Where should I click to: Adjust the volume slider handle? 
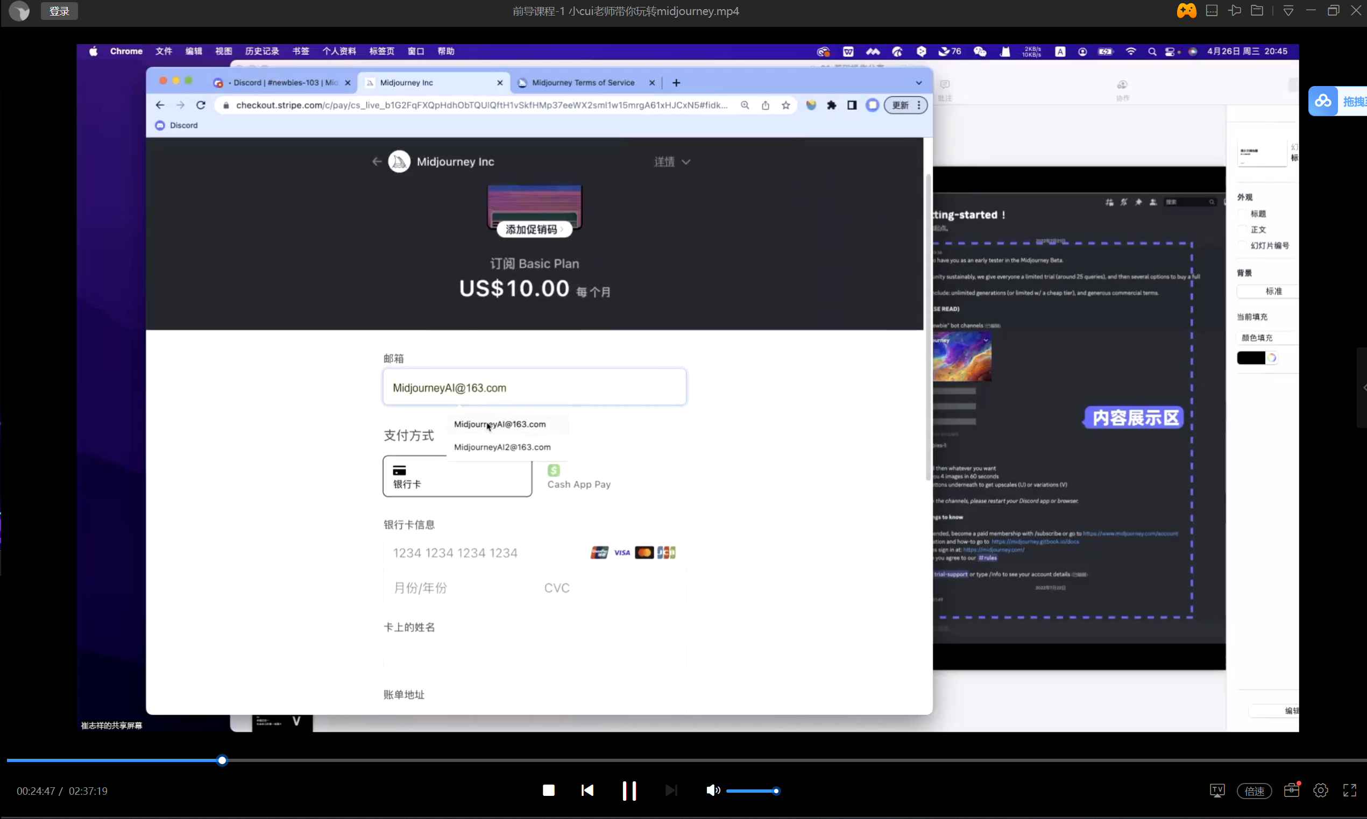coord(776,791)
